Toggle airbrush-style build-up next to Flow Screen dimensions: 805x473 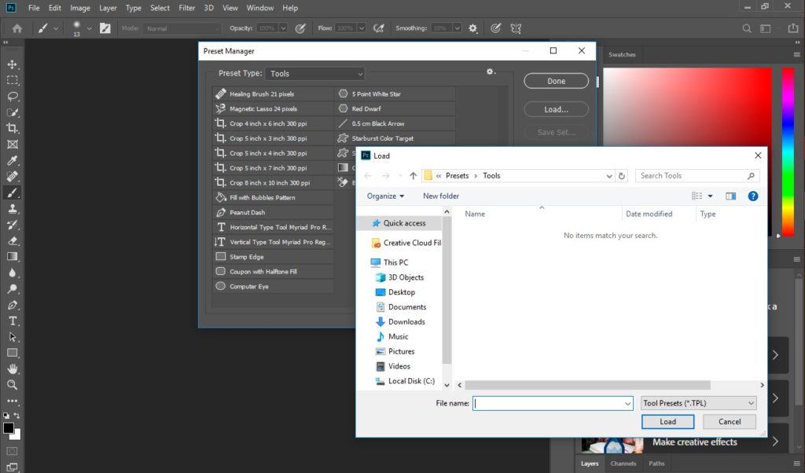[x=378, y=28]
